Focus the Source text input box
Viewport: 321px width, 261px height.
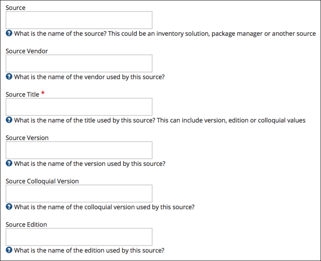(x=79, y=20)
